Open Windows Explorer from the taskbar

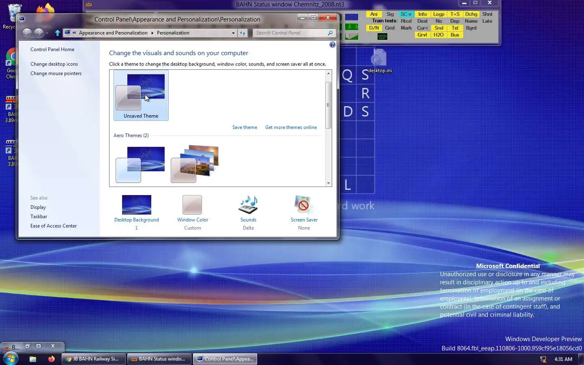tap(33, 359)
